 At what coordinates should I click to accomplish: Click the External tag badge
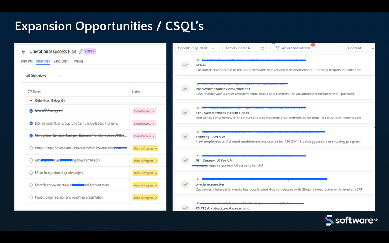pyautogui.click(x=90, y=51)
